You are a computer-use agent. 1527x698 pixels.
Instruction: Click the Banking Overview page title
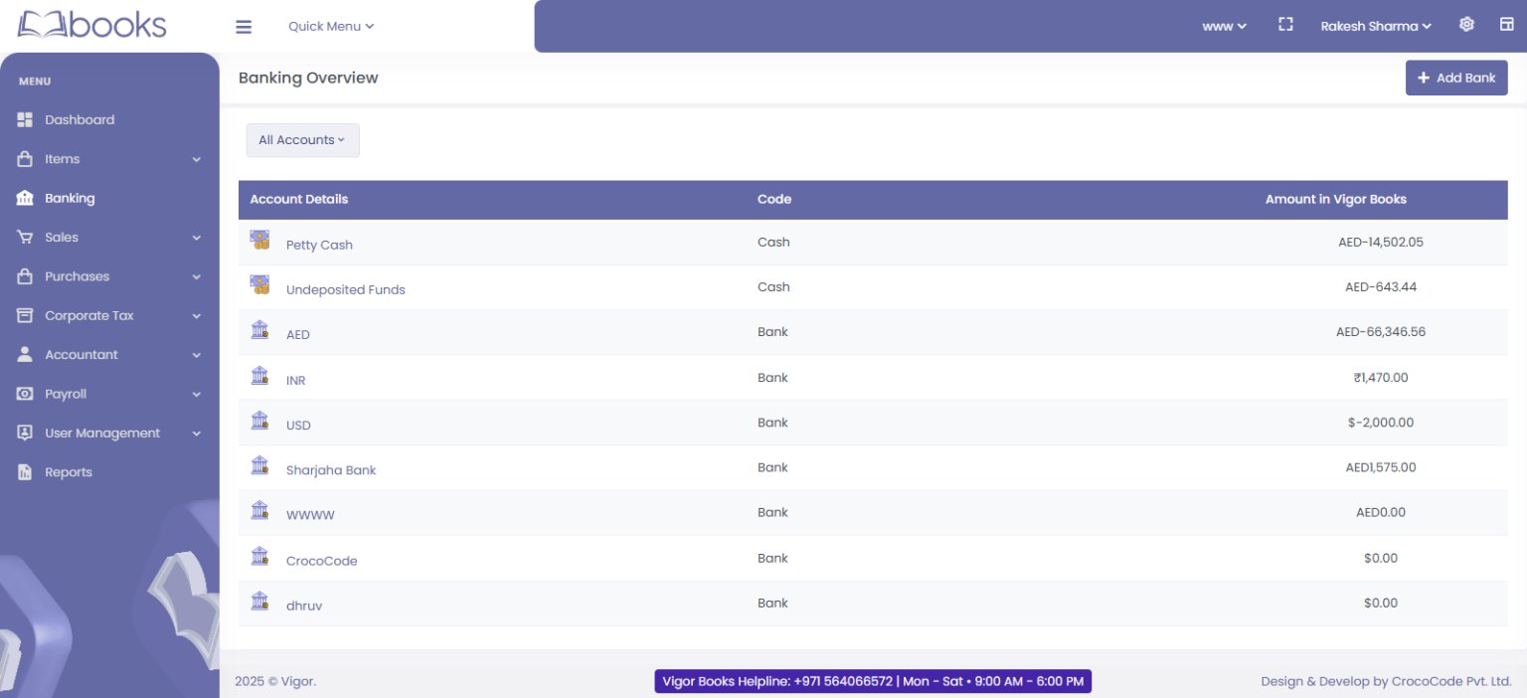(308, 78)
